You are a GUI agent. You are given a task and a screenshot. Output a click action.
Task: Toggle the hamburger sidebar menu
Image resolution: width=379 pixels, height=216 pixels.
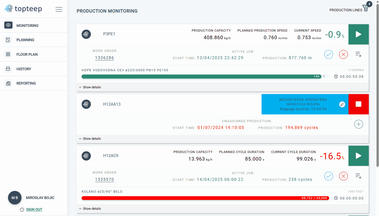(x=59, y=9)
